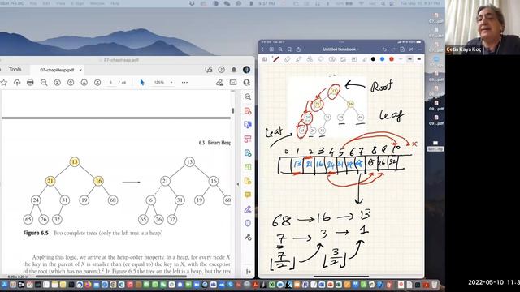Image resolution: width=520 pixels, height=292 pixels.
Task: Undo the last stroke in notebook
Action: (x=384, y=49)
